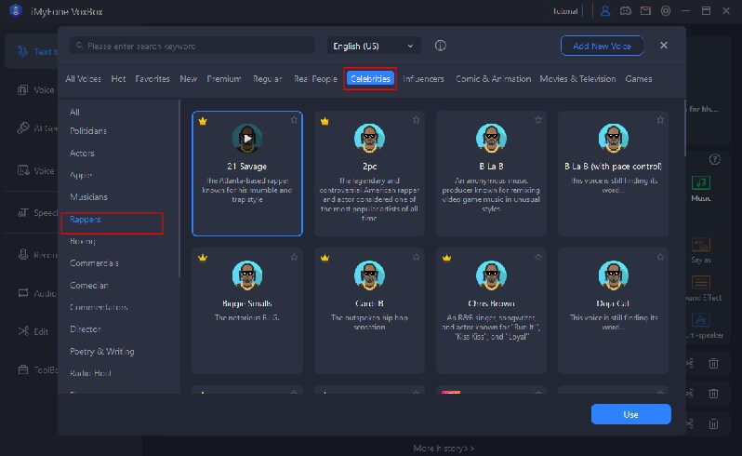This screenshot has width=742, height=456.
Task: Switch to the Premium tab
Action: (x=224, y=78)
